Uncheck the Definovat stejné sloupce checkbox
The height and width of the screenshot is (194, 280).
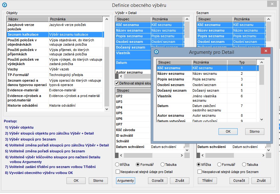117,83
